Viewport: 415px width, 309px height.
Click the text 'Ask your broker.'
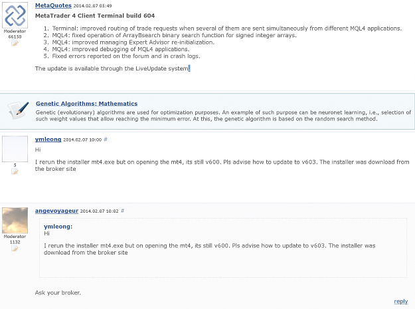click(58, 292)
